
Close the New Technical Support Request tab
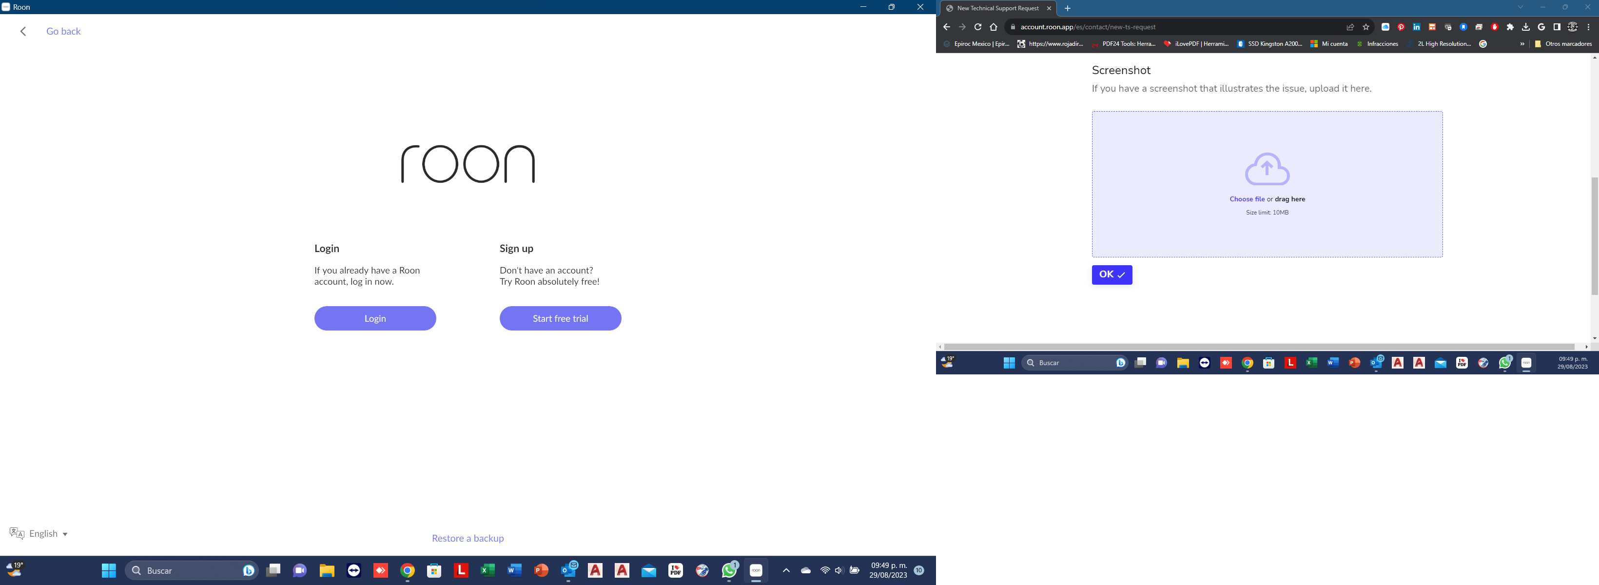point(1049,8)
